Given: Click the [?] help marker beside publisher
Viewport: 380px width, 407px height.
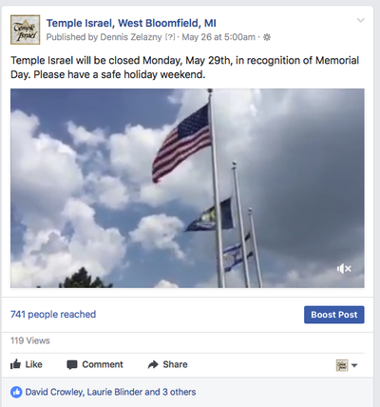Looking at the screenshot, I should coord(170,37).
